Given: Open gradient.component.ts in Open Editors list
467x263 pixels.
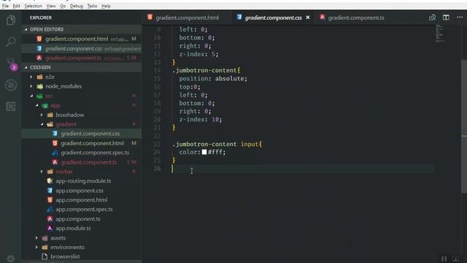Looking at the screenshot, I should (82, 58).
